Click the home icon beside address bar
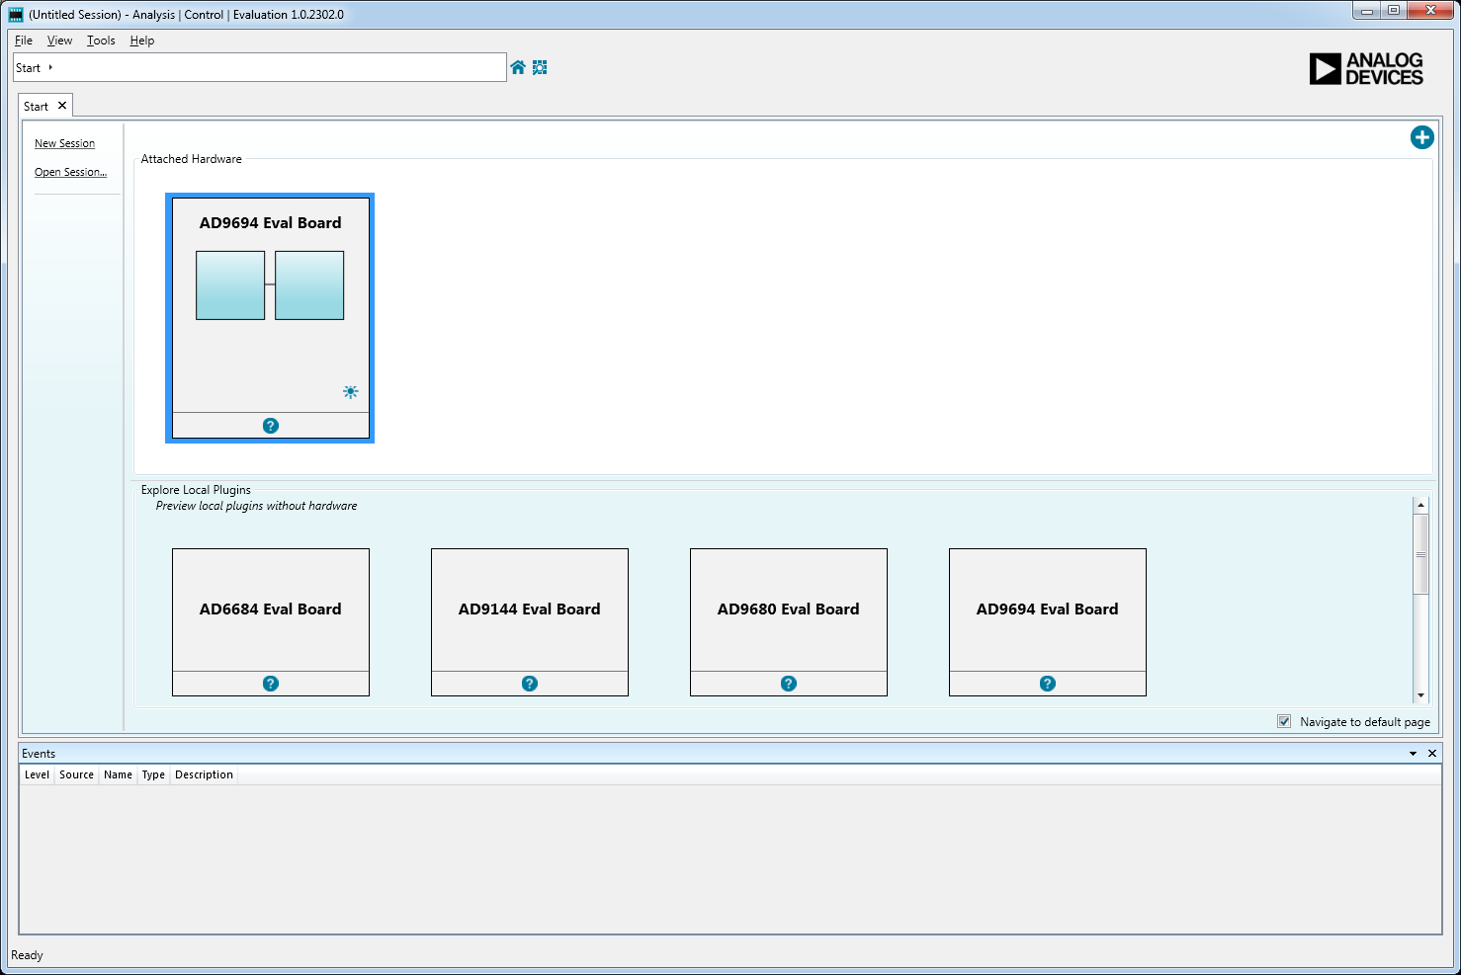Image resolution: width=1461 pixels, height=975 pixels. 518,67
